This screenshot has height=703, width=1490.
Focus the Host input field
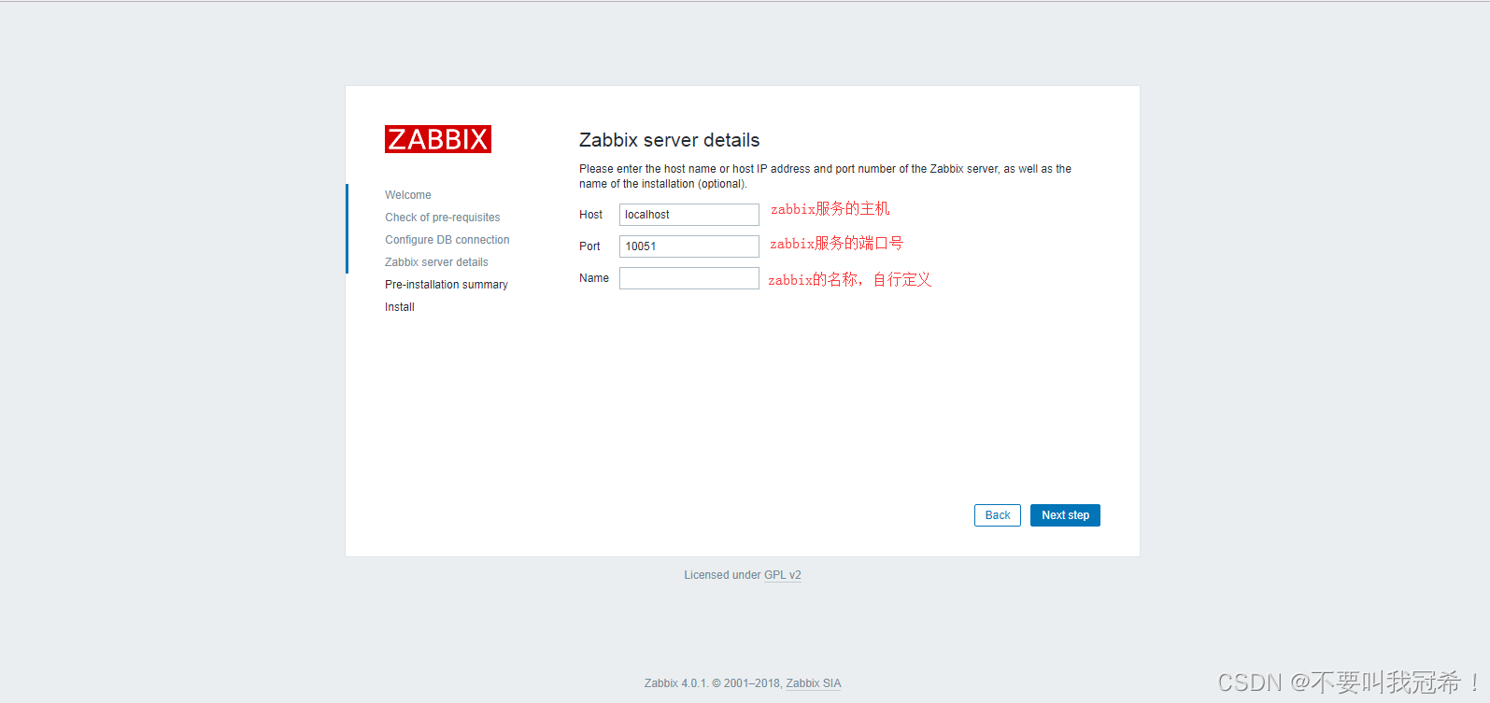click(689, 215)
